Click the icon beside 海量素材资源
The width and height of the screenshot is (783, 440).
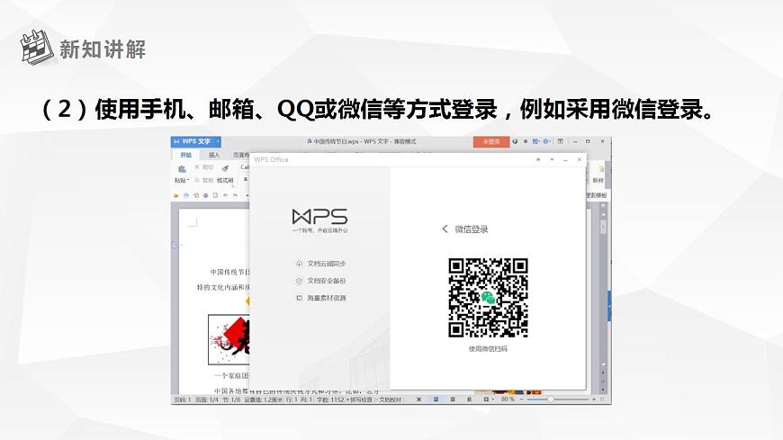pyautogui.click(x=299, y=298)
